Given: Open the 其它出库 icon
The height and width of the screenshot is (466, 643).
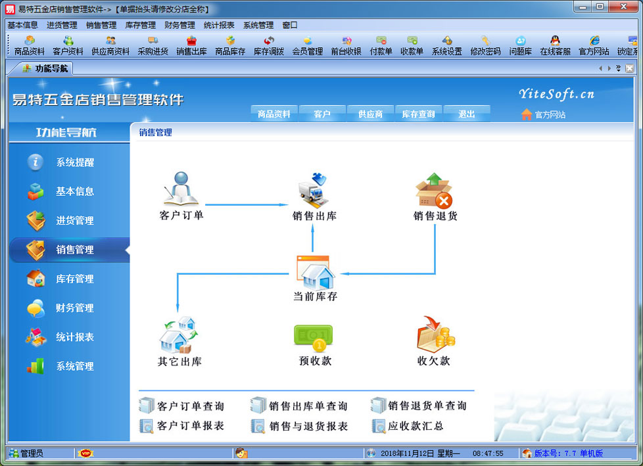Looking at the screenshot, I should (x=179, y=335).
